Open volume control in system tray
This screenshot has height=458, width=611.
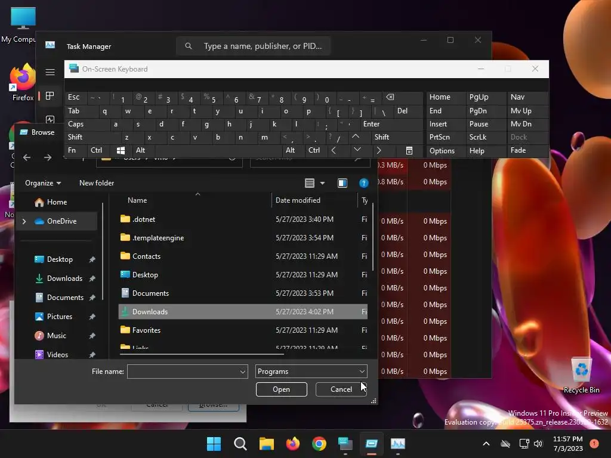pos(538,444)
